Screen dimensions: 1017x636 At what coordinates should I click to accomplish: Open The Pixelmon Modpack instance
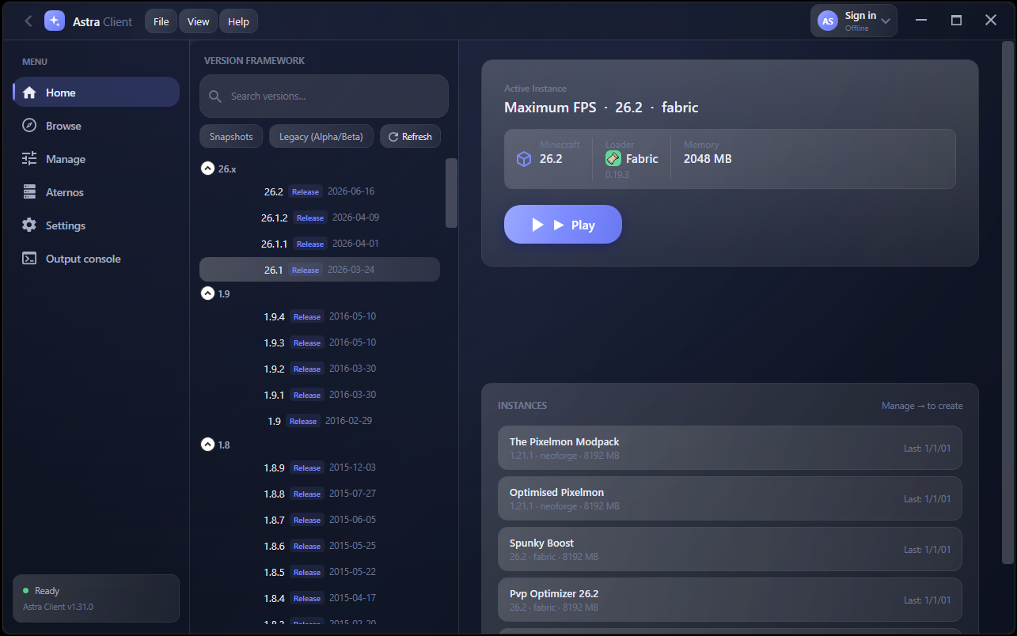pos(730,448)
